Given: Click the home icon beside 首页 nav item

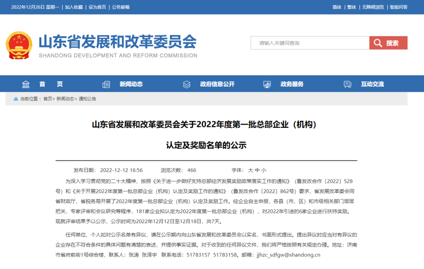Looking at the screenshot, I should [26, 84].
